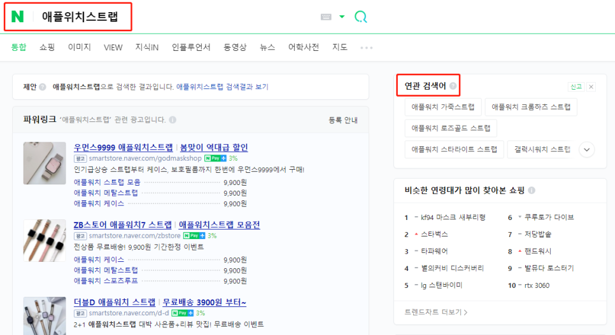Image resolution: width=615 pixels, height=335 pixels.
Task: Open 애플워치스트랩 검색결과 보기 link
Action: pyautogui.click(x=222, y=87)
